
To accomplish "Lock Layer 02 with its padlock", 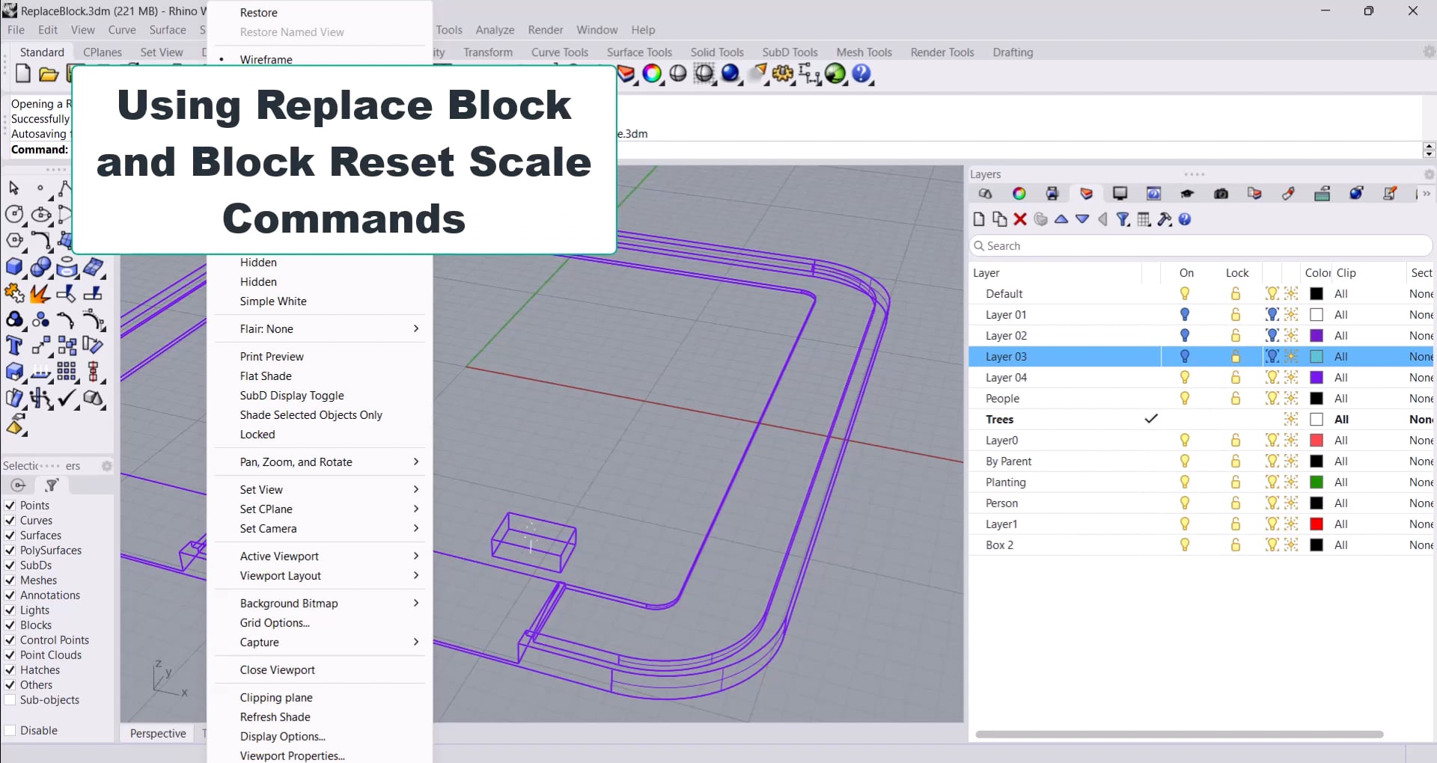I will (x=1236, y=335).
